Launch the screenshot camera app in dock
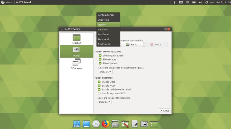The image size is (231, 129). [144, 124]
